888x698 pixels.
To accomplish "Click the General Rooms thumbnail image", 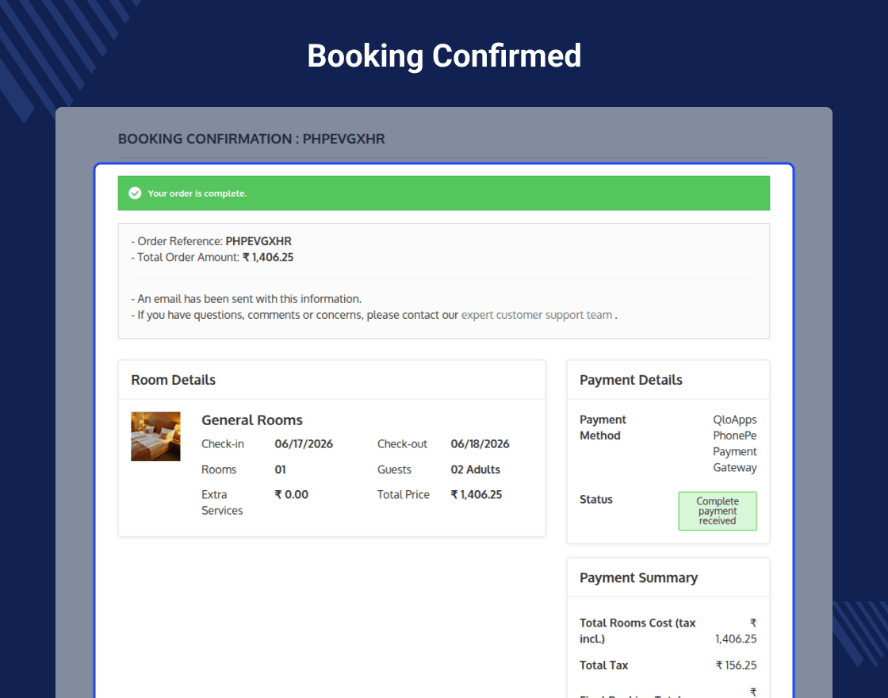I will pyautogui.click(x=155, y=436).
